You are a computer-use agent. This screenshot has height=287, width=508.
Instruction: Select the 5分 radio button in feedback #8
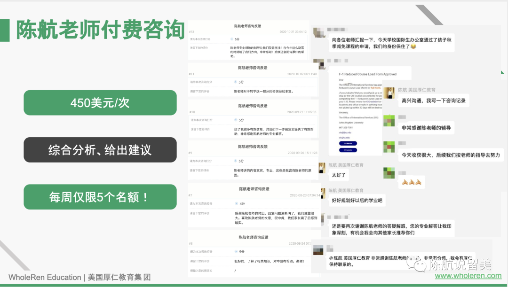pos(236,251)
